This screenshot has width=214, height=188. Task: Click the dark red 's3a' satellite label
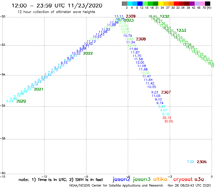[x=199, y=179]
